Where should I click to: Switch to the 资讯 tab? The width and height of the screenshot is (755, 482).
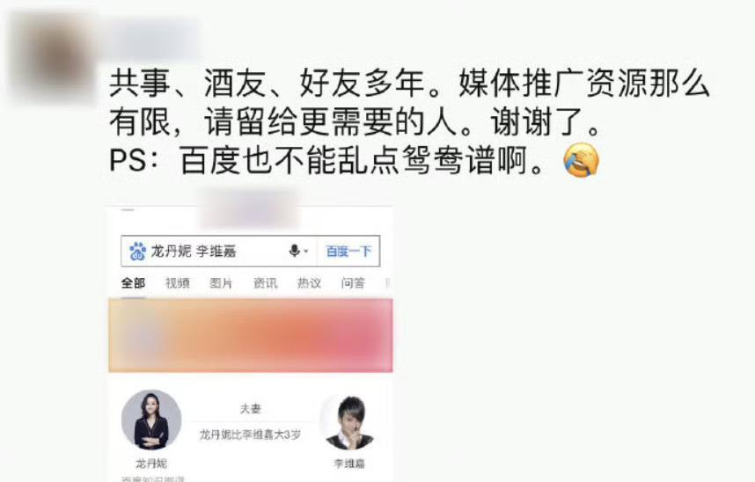click(266, 283)
